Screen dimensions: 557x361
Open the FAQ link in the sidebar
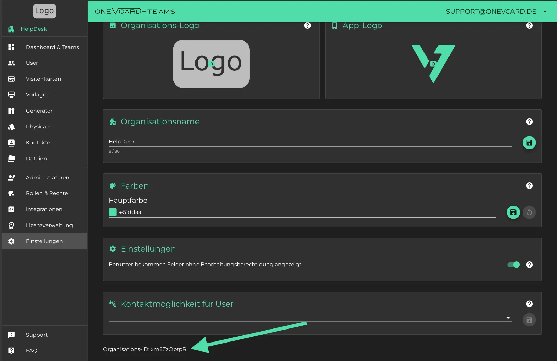tap(45, 351)
